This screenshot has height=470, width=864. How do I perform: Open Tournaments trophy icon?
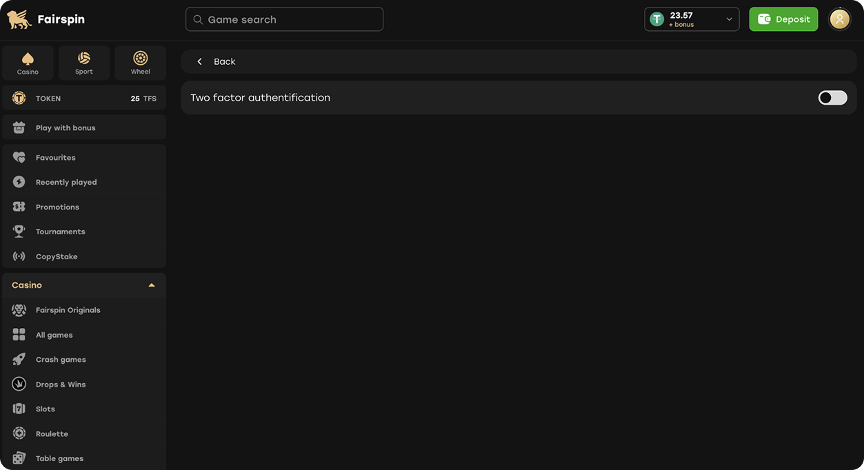tap(19, 232)
